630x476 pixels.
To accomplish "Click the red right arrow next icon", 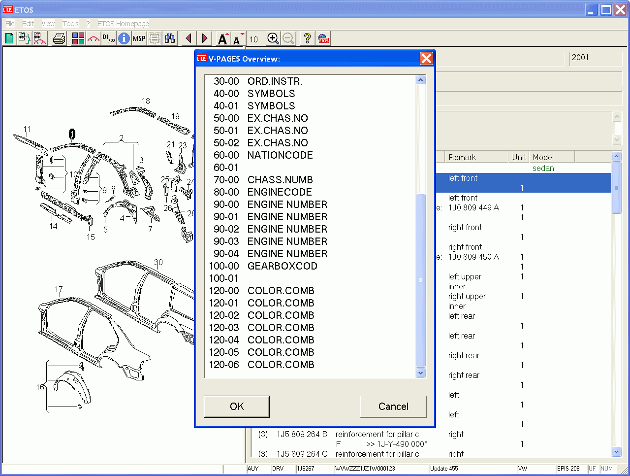I will 205,38.
